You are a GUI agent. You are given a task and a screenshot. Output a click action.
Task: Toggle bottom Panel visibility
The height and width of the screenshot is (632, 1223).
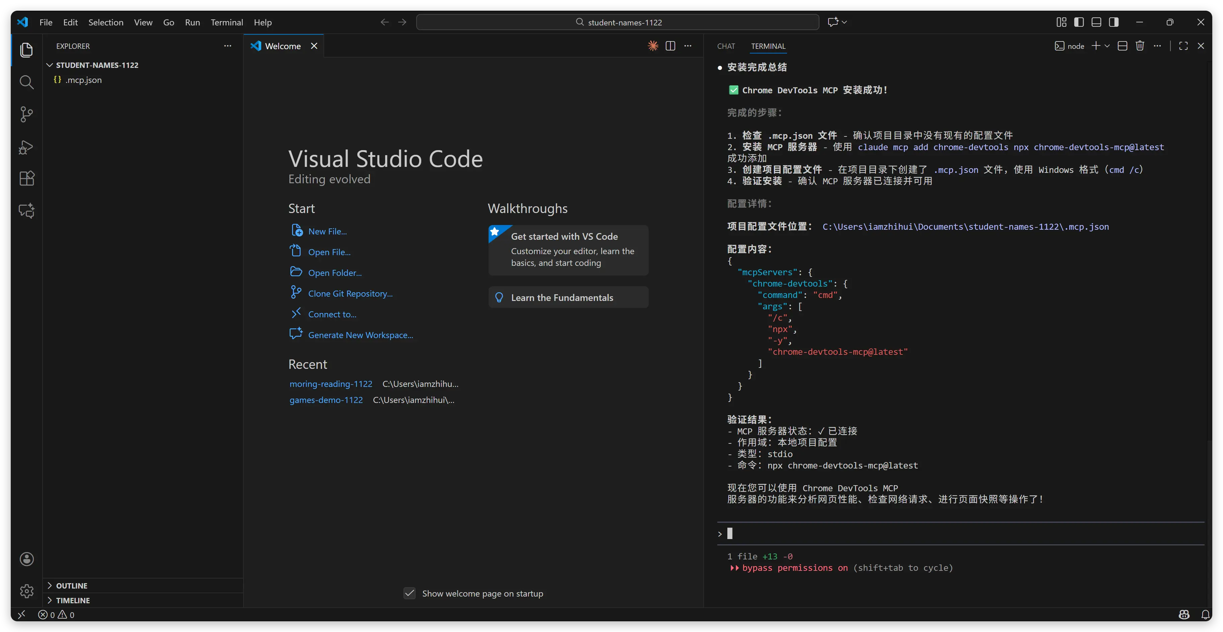pos(1096,22)
